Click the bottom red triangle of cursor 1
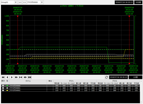 pyautogui.click(x=18, y=63)
